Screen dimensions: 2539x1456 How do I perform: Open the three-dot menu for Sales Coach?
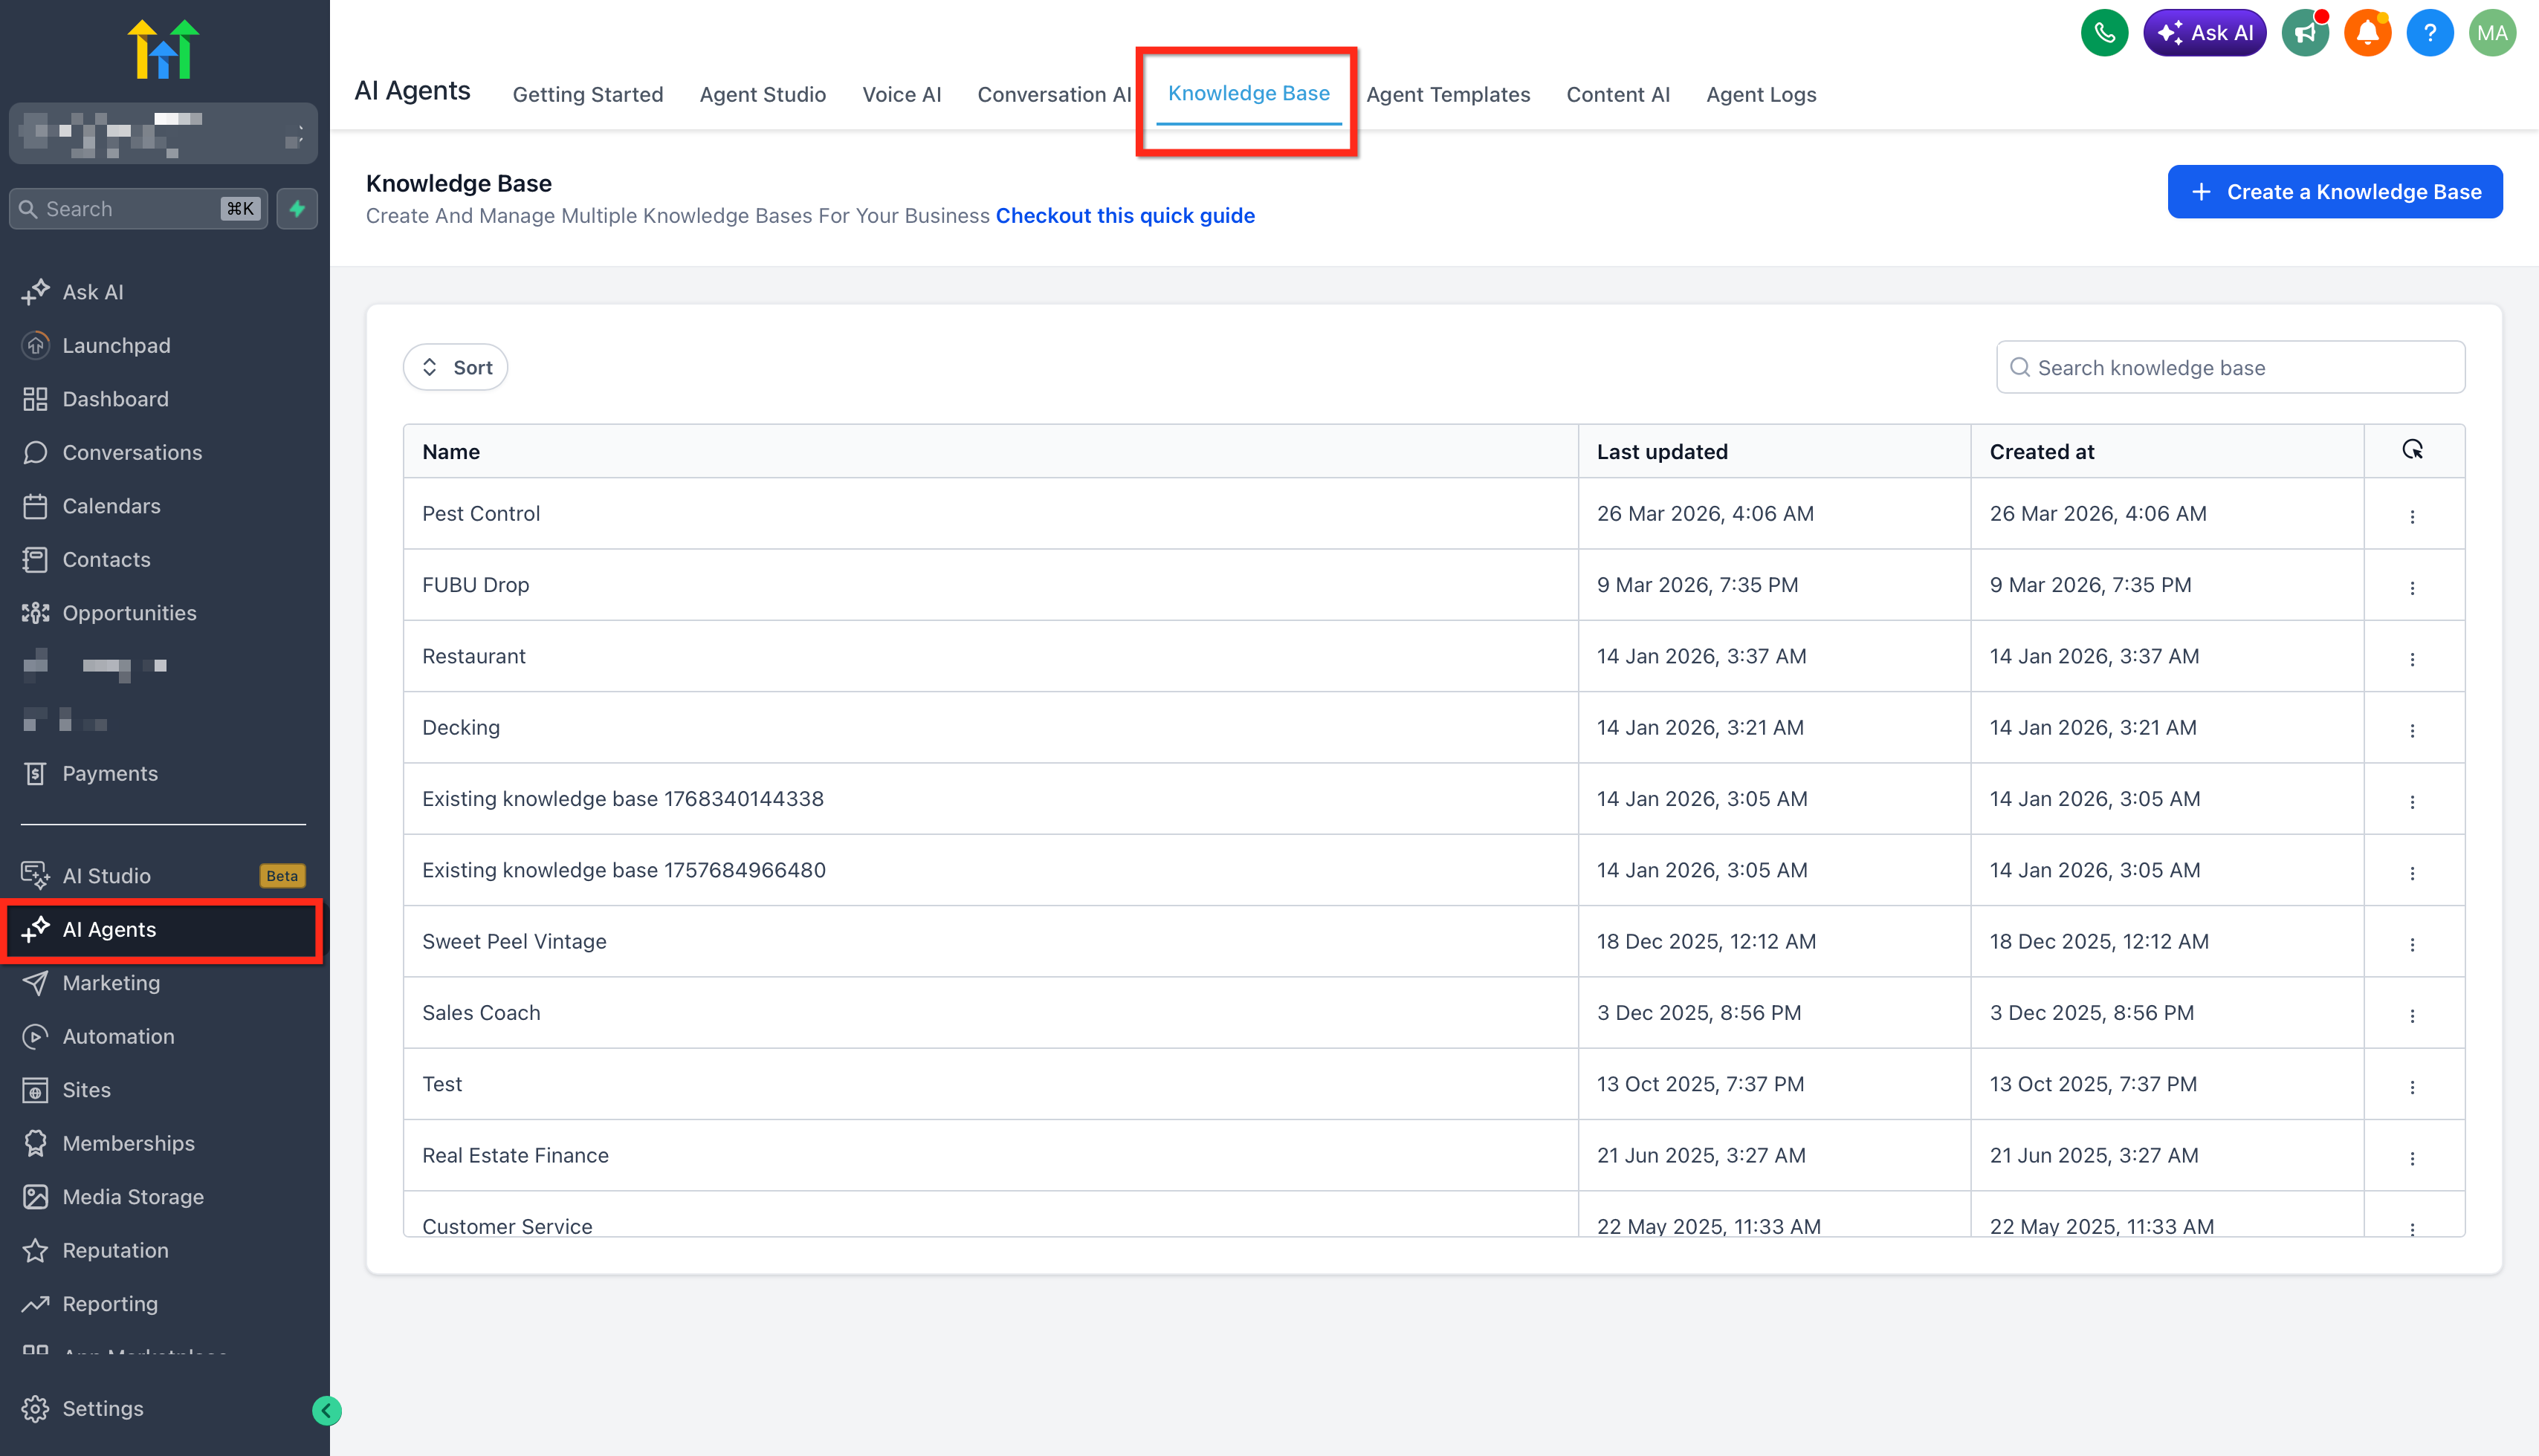2412,1015
